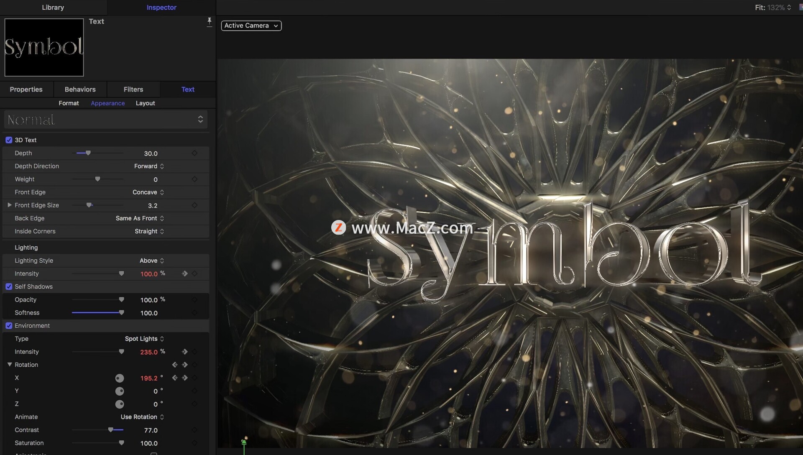Disable the 3D Text checkbox
Image resolution: width=803 pixels, height=455 pixels.
pyautogui.click(x=9, y=140)
